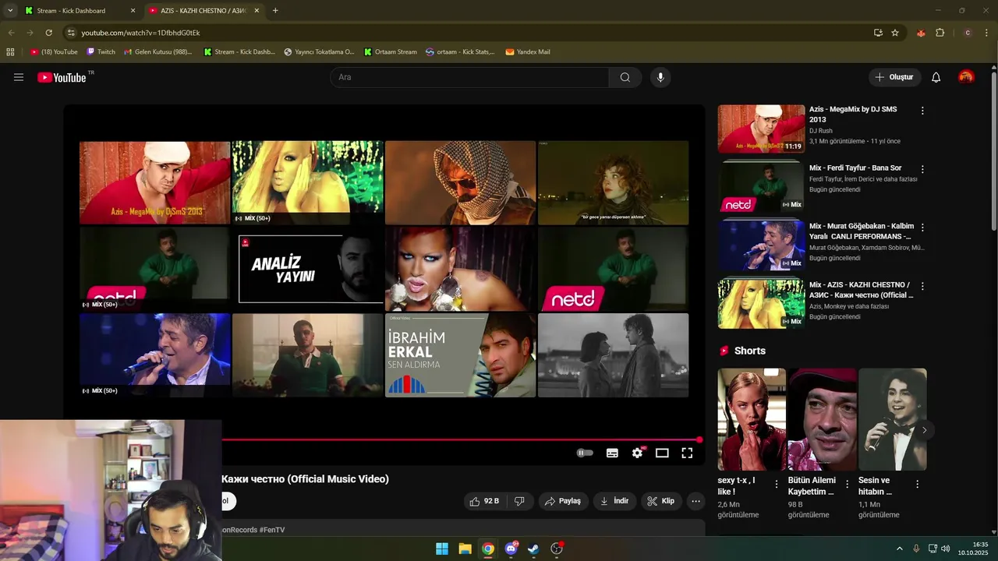Click the Paylaş share button
The height and width of the screenshot is (561, 998).
[x=562, y=501]
